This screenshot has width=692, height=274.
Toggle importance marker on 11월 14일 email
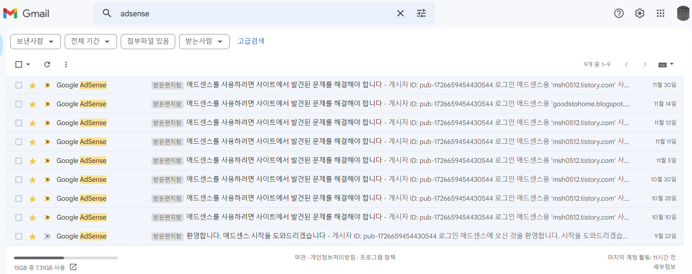[47, 104]
